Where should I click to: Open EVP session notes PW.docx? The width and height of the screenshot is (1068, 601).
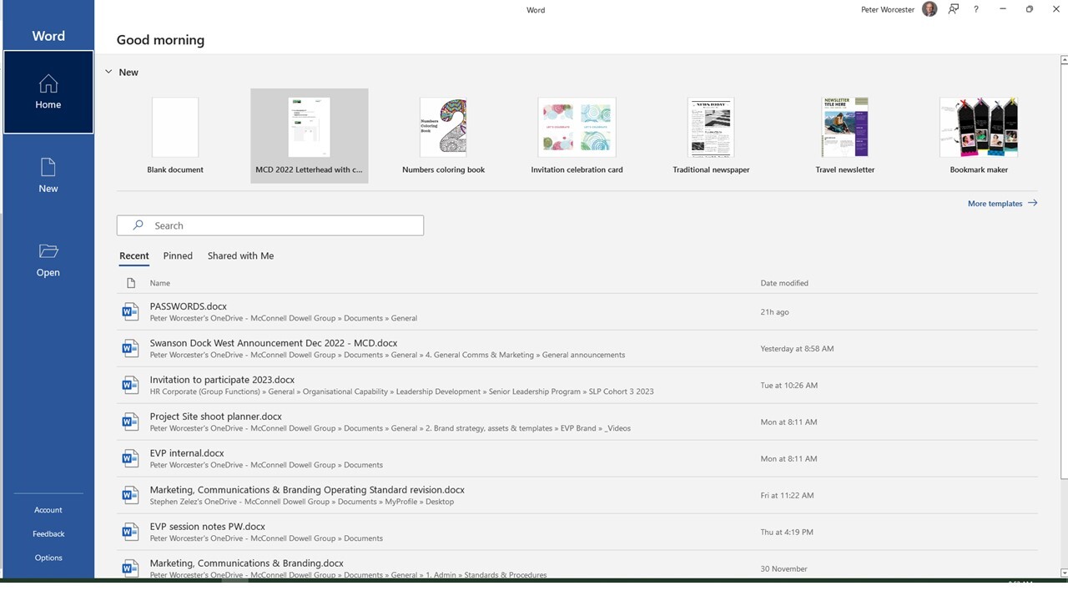point(577,532)
